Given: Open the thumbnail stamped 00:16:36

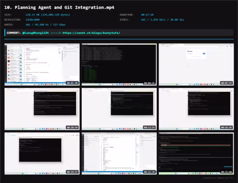Looking at the screenshot, I should (x=196, y=109).
